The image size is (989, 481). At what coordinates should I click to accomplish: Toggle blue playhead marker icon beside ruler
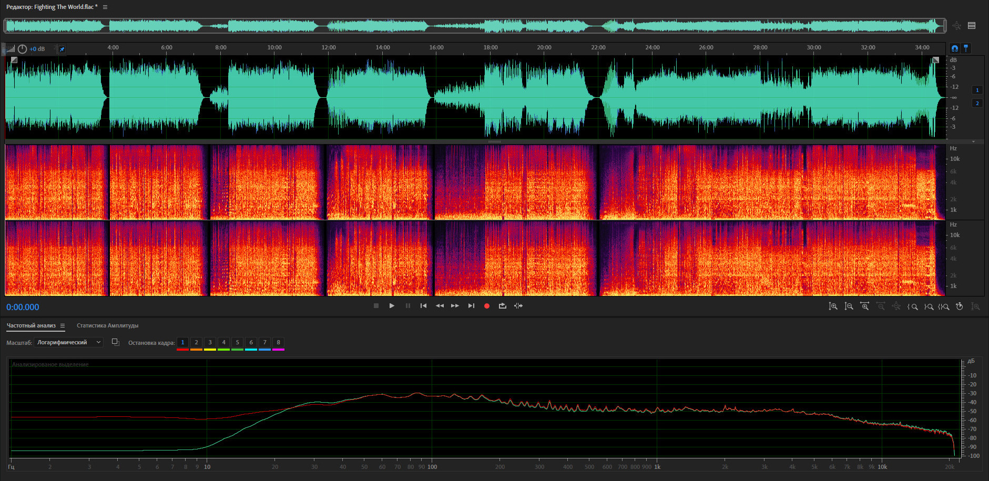pos(966,48)
